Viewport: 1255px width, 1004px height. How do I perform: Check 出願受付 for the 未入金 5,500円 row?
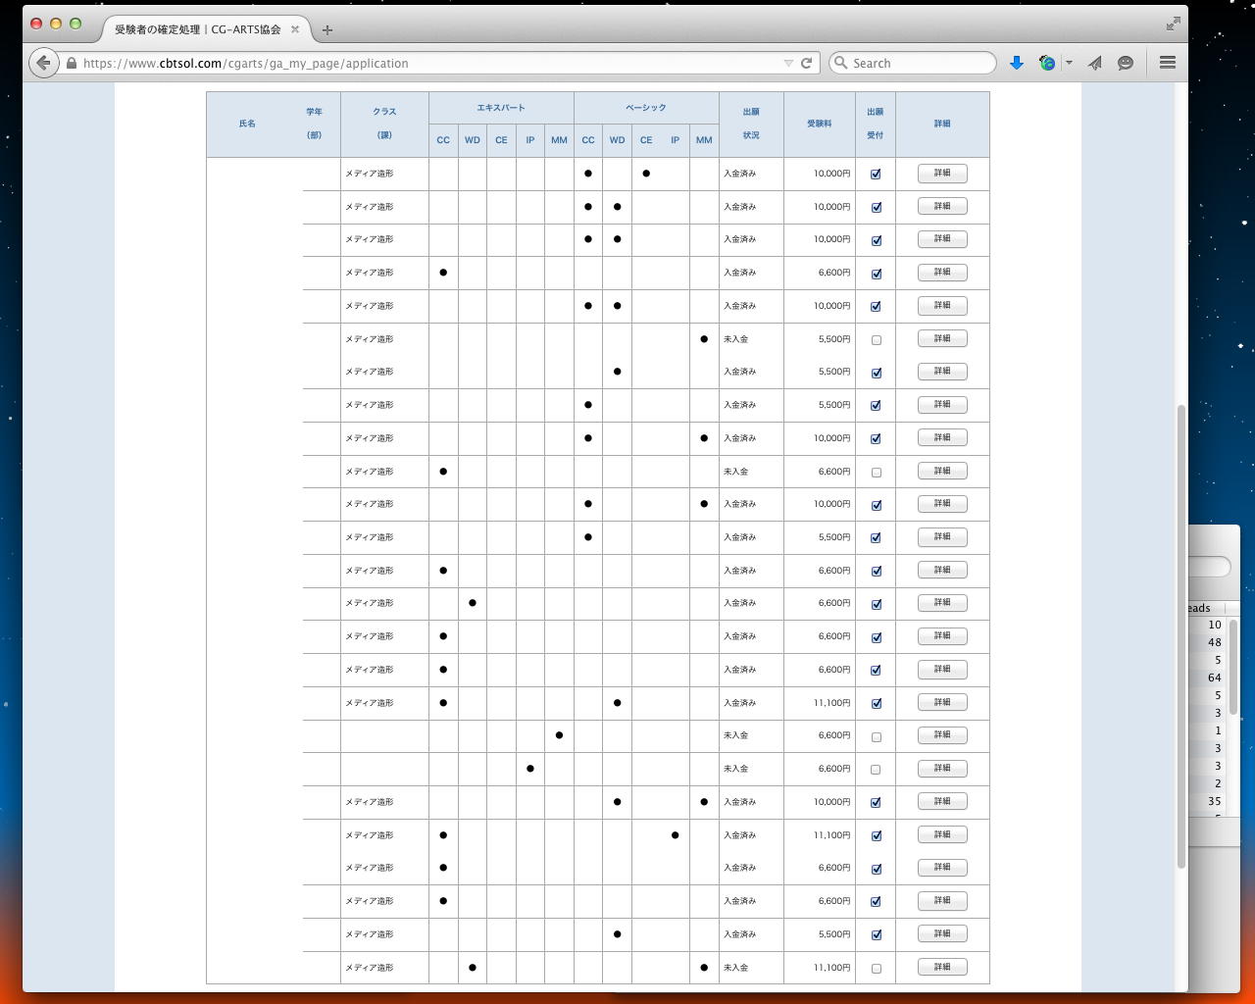click(x=876, y=340)
